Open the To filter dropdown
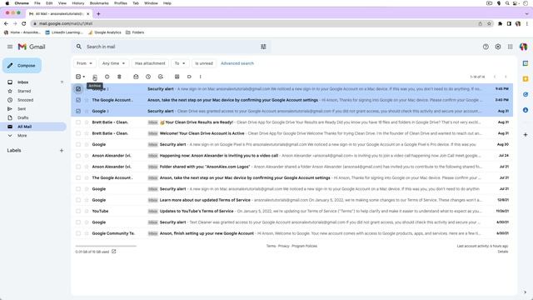This screenshot has height=300, width=533. coord(180,63)
